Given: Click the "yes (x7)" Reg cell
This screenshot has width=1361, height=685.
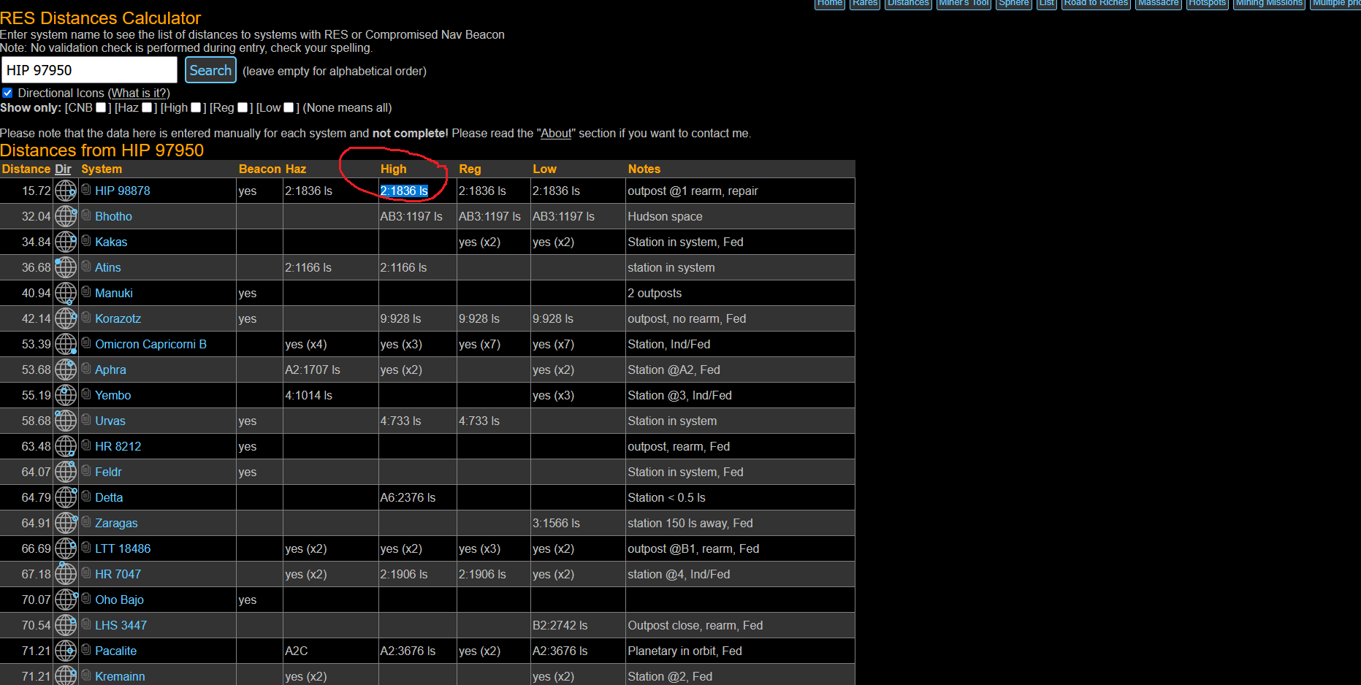Looking at the screenshot, I should point(479,345).
